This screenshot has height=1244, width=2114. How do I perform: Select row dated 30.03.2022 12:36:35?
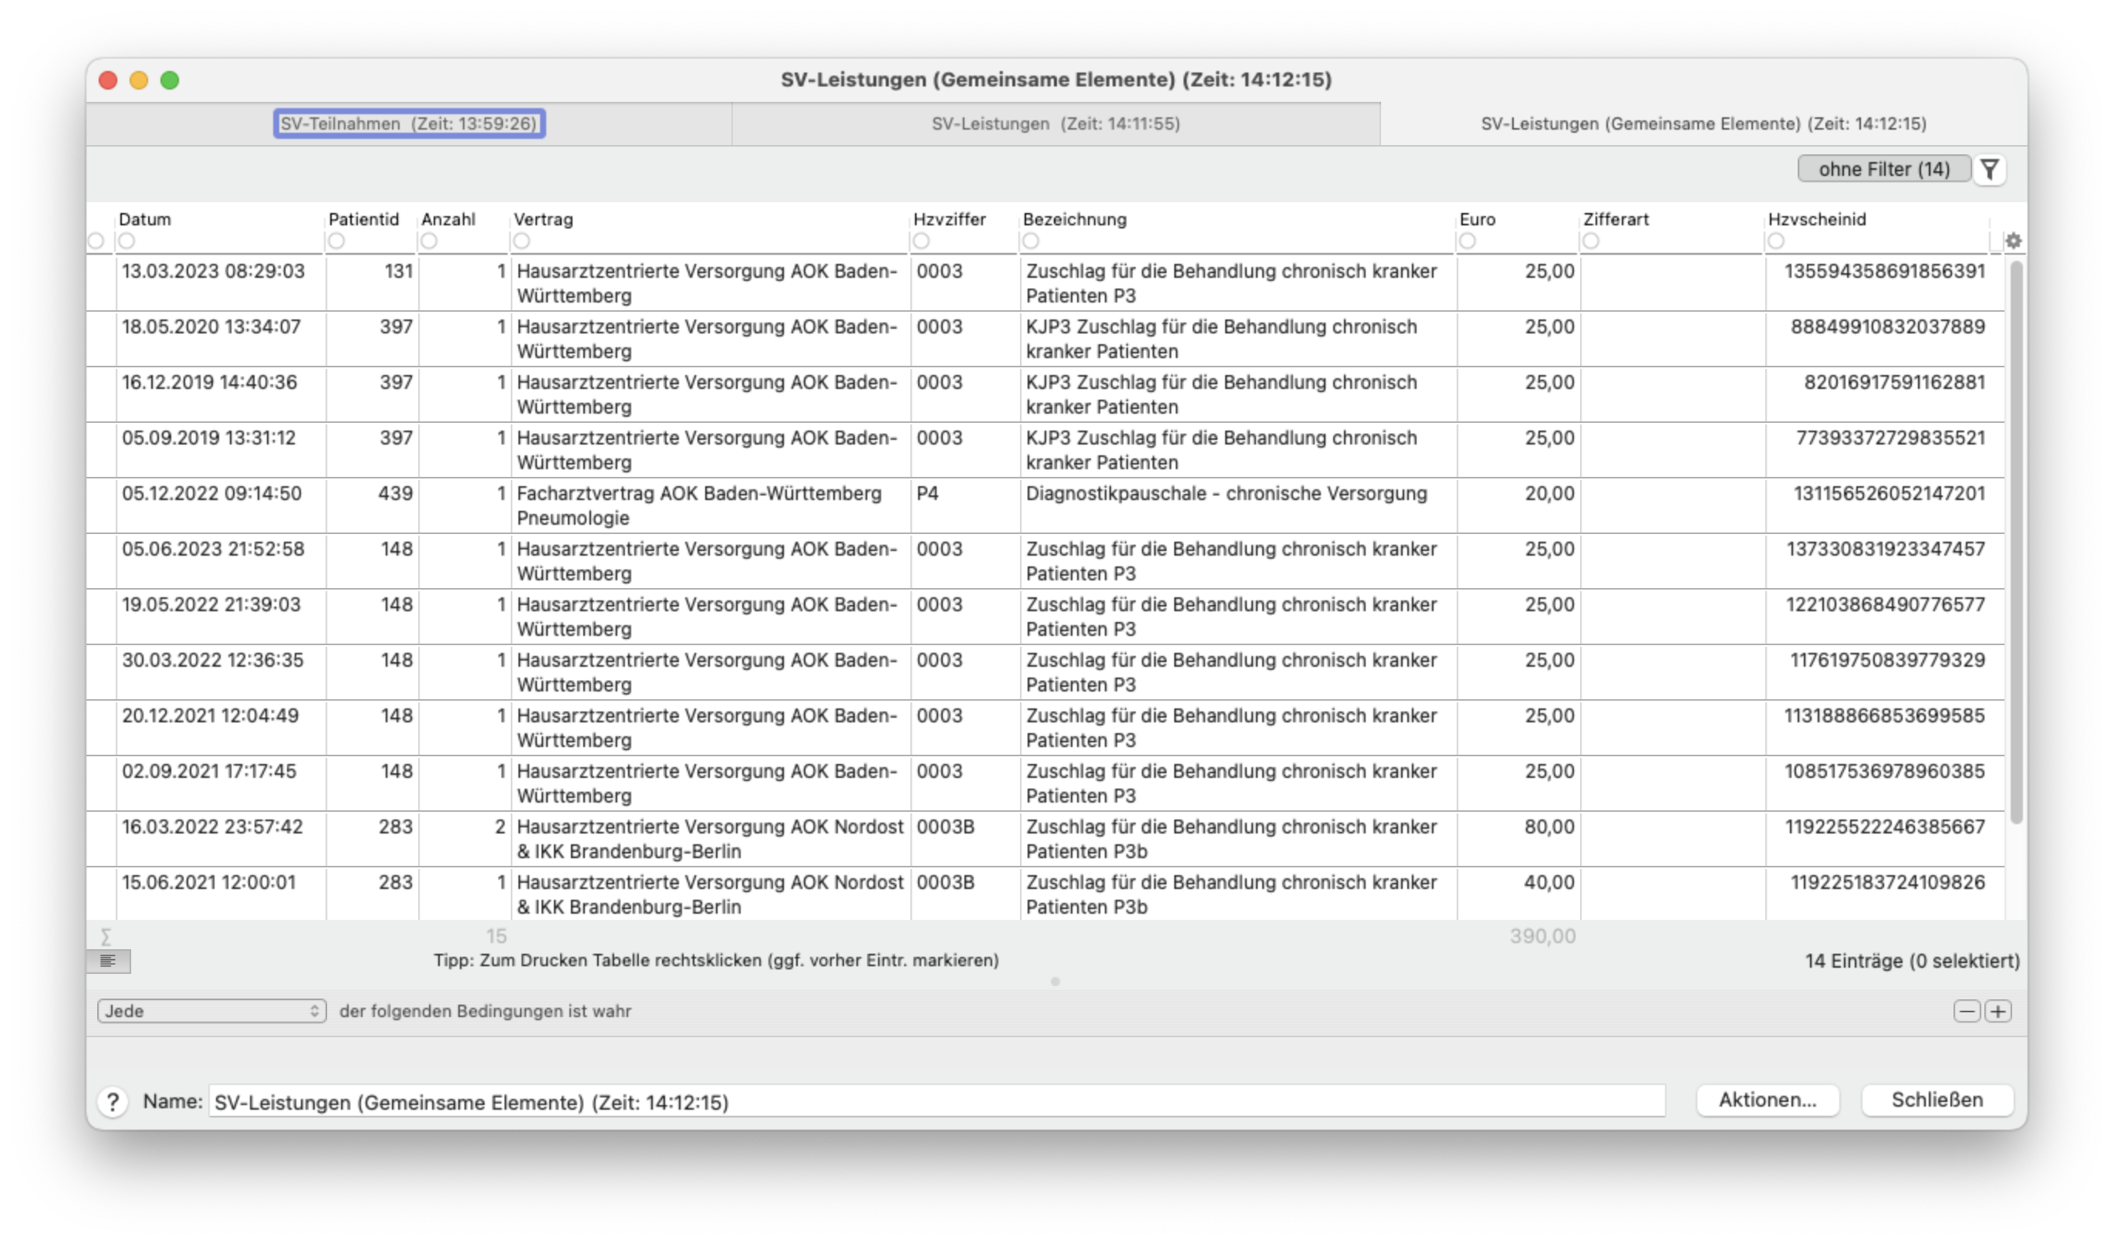pyautogui.click(x=1045, y=672)
